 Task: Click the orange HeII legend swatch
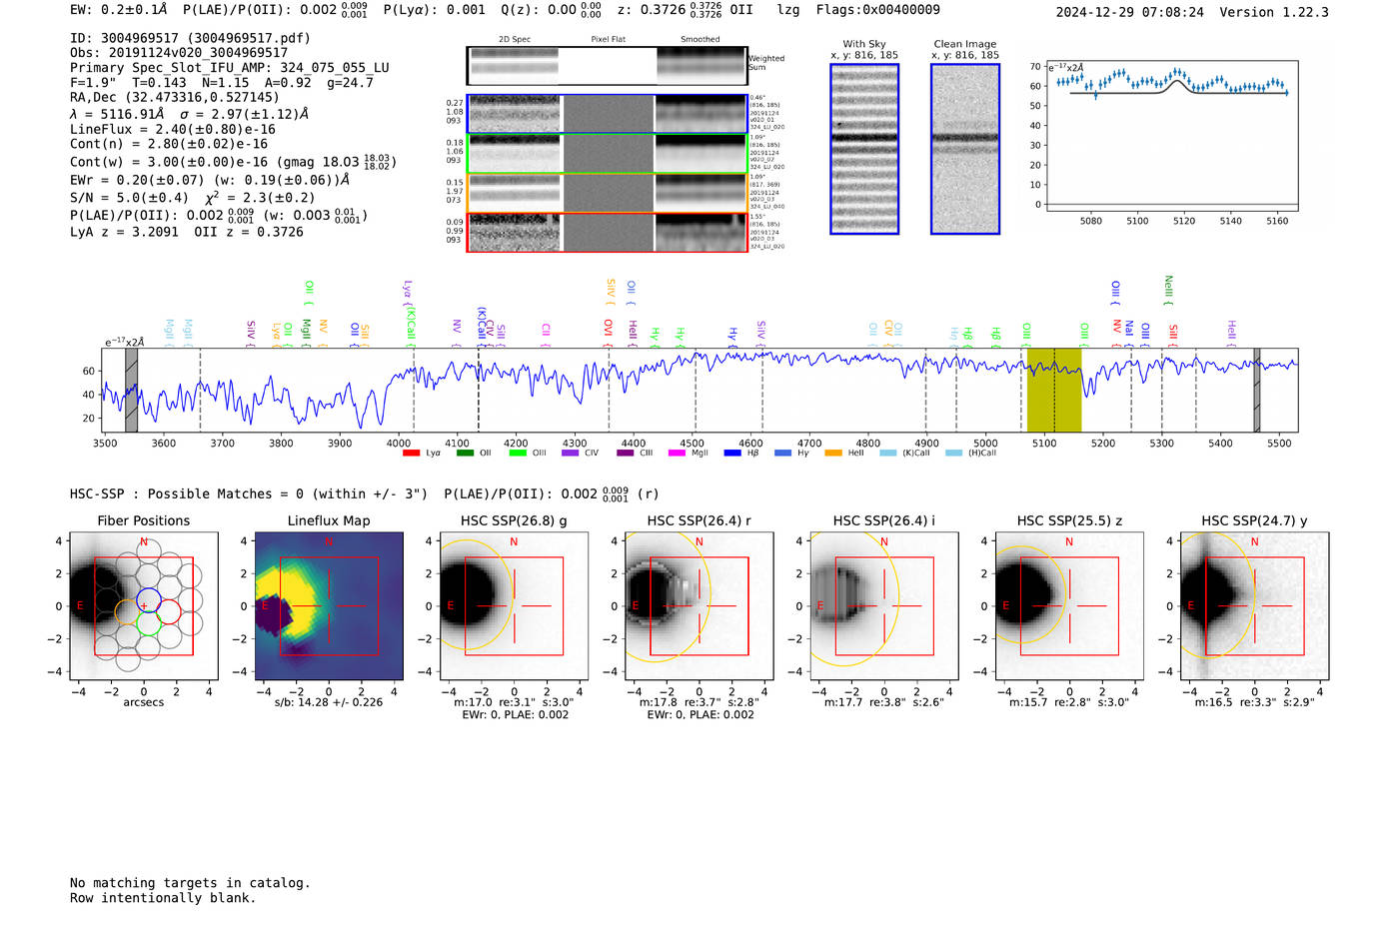833,454
